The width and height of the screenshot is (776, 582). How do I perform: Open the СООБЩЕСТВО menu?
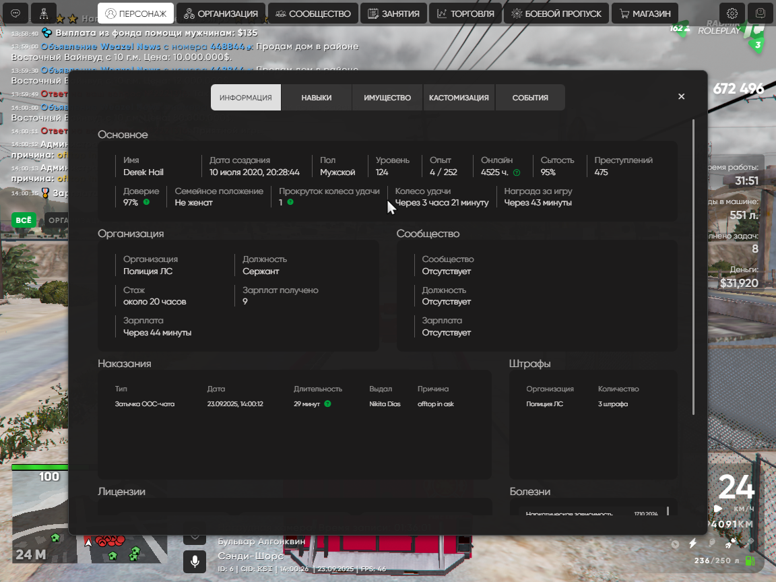point(313,13)
